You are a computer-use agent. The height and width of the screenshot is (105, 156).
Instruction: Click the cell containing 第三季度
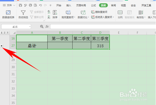pyautogui.click(x=100, y=38)
